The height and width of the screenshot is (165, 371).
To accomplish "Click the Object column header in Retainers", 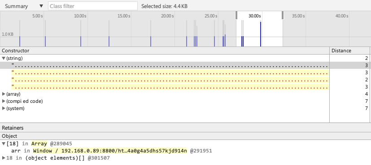I will click(186, 136).
